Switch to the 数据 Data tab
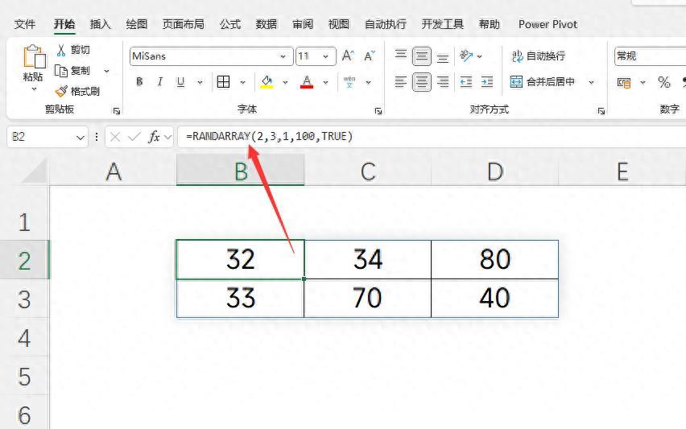 [267, 24]
